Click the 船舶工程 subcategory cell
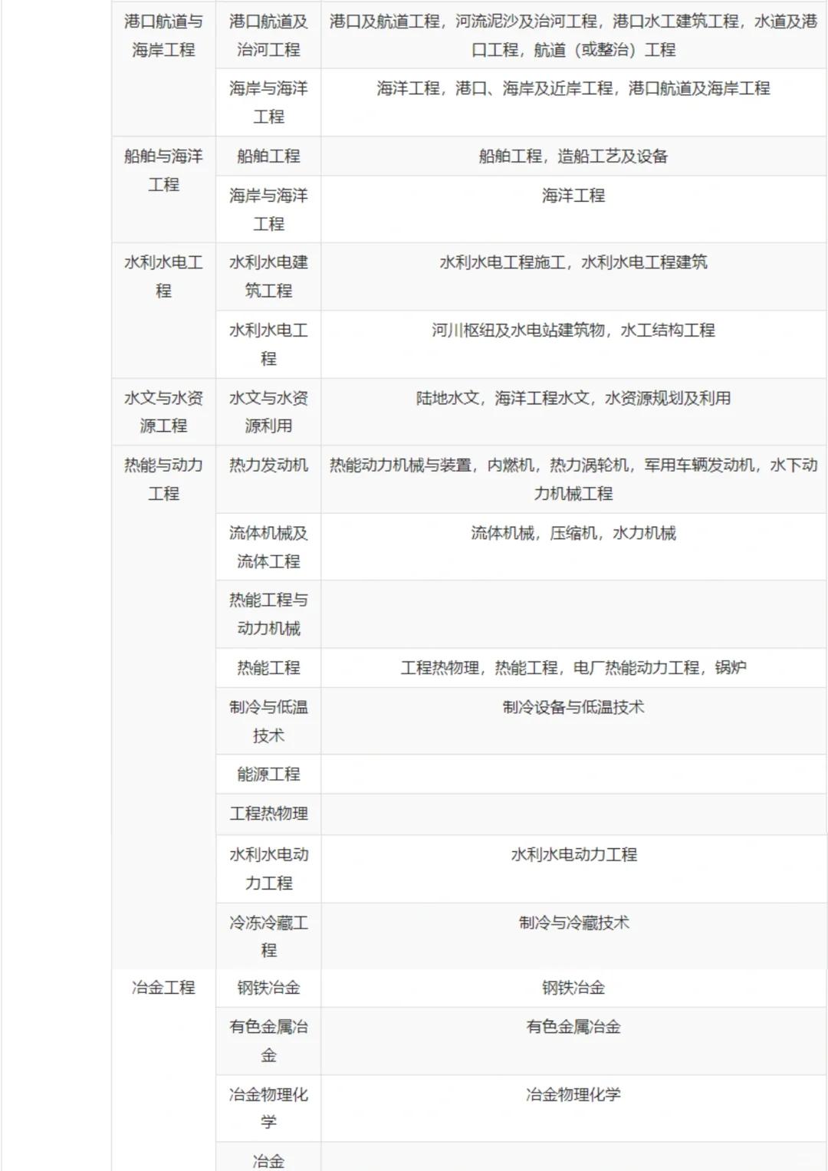The image size is (828, 1171). pyautogui.click(x=268, y=156)
